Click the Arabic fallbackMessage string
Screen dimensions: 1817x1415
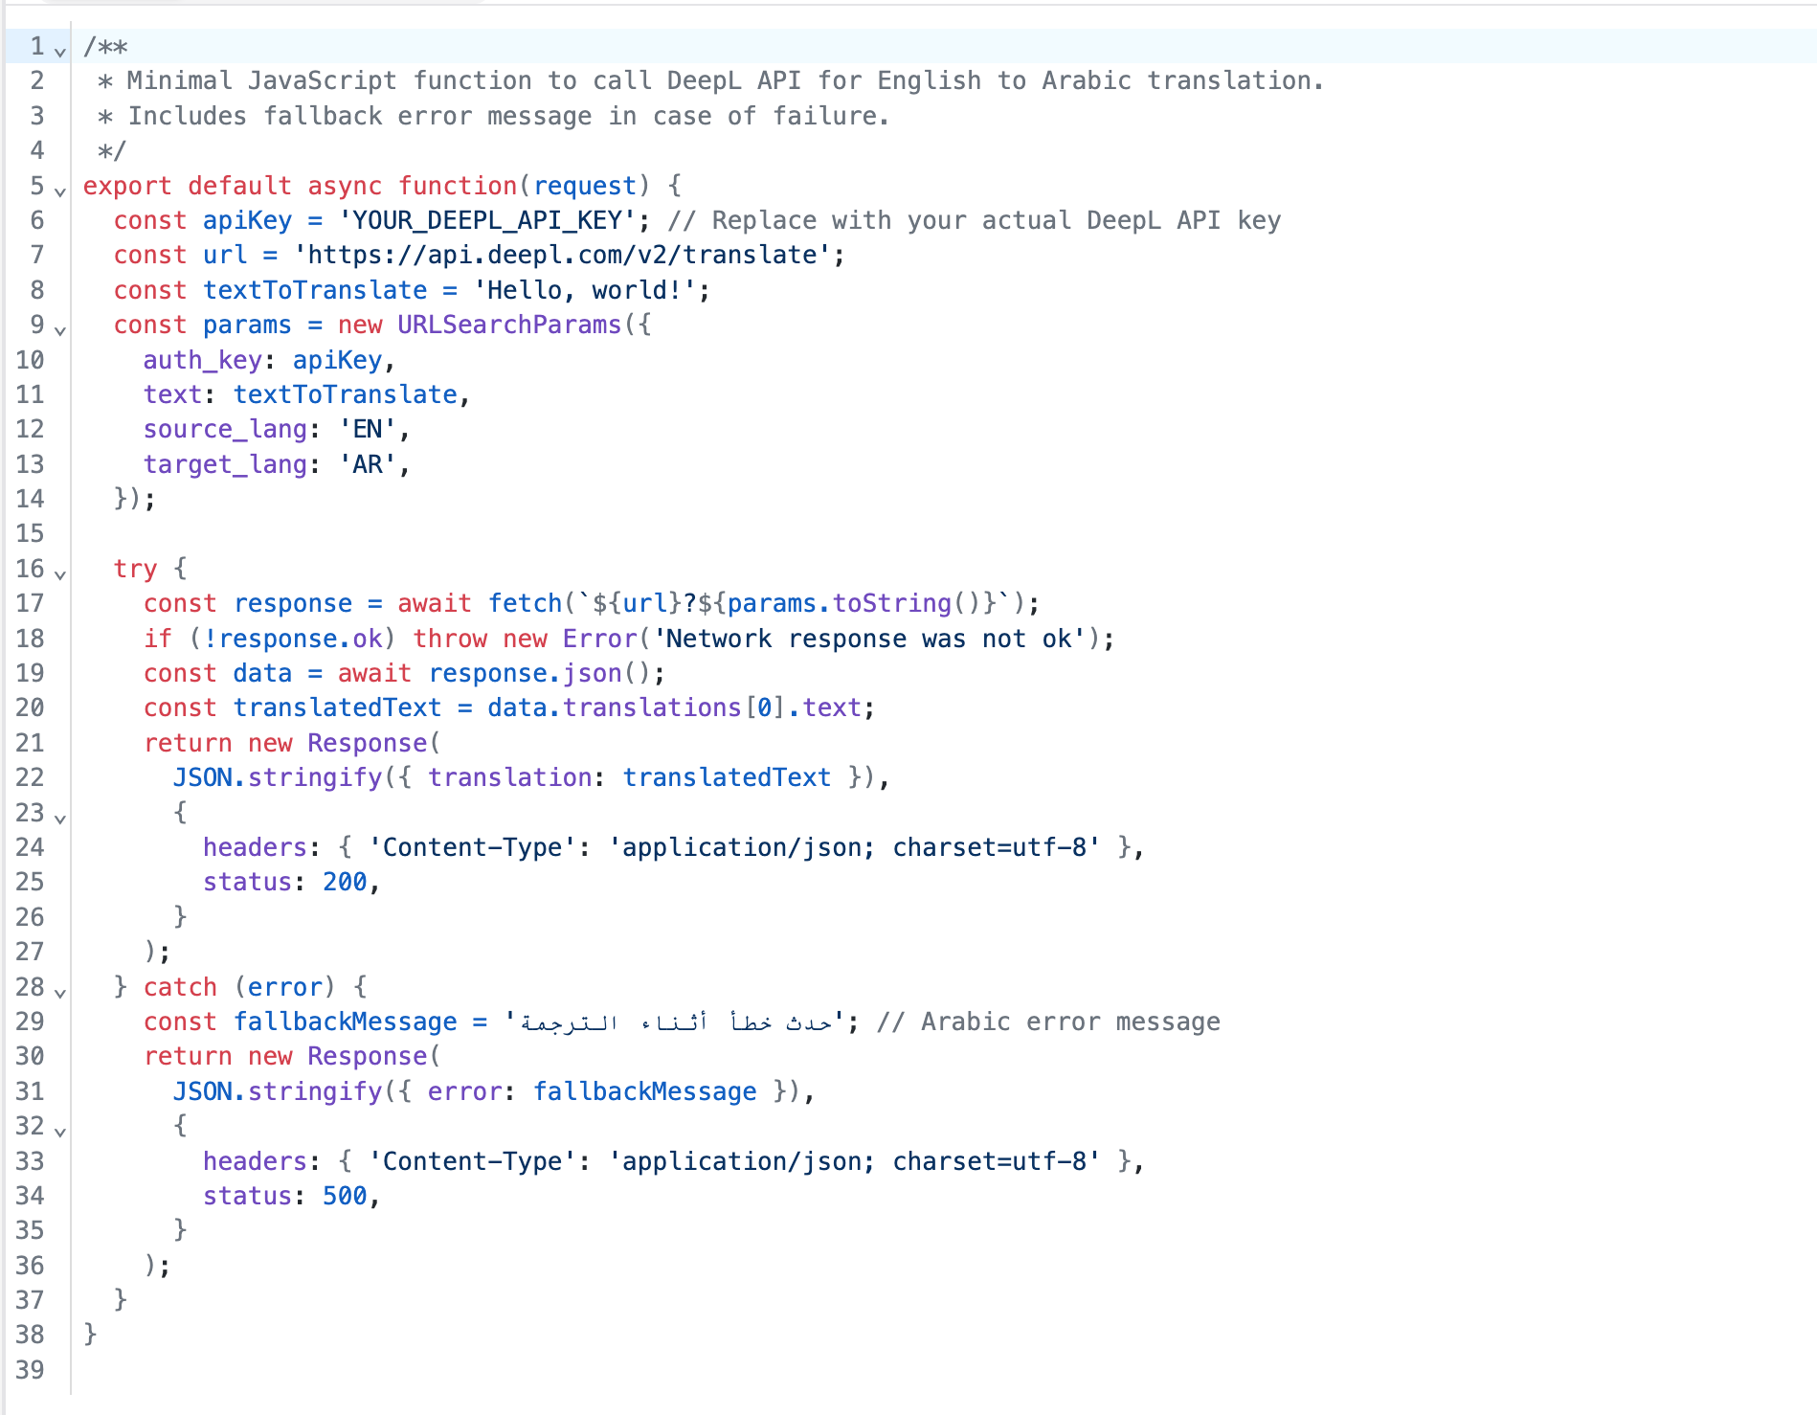[673, 1022]
